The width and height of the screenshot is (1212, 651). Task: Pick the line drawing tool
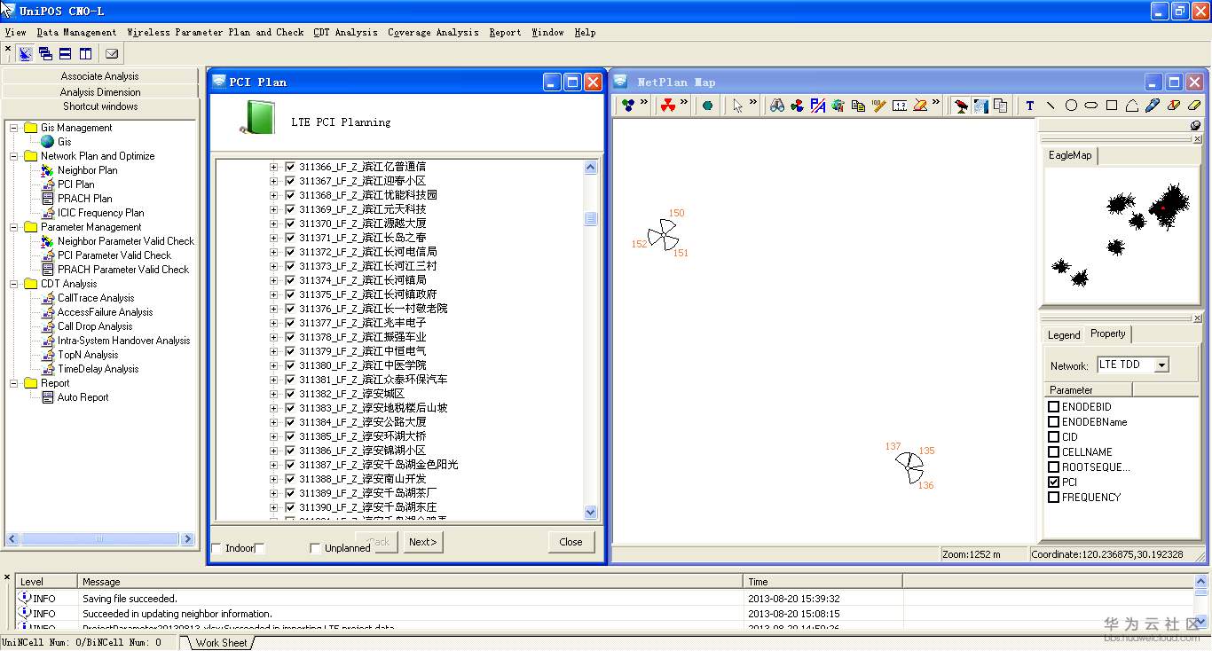pyautogui.click(x=1051, y=106)
